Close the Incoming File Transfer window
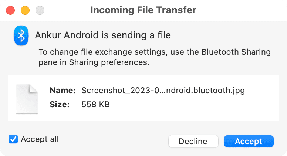 (x=10, y=10)
